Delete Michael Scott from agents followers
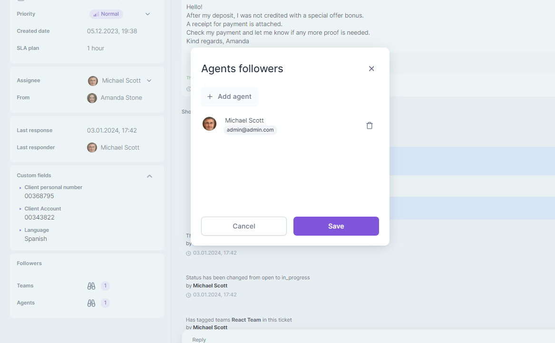Viewport: 555px width, 343px height. (370, 125)
